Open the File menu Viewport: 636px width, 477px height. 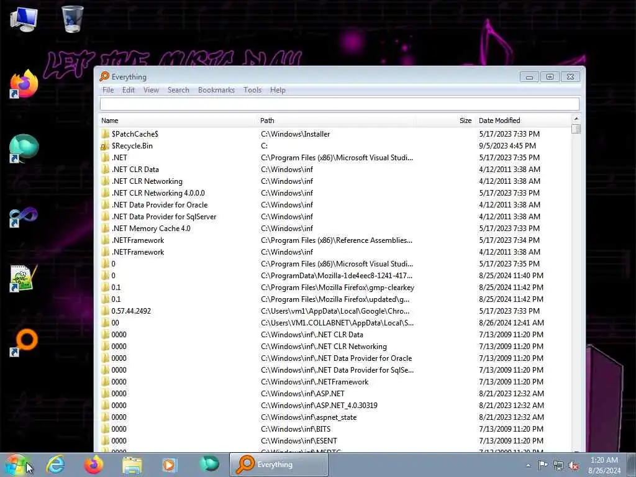point(108,90)
